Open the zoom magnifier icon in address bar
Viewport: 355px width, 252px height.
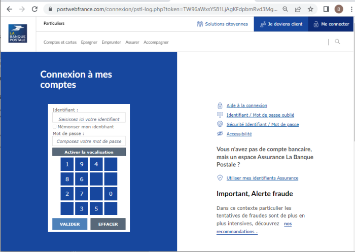[x=285, y=9]
